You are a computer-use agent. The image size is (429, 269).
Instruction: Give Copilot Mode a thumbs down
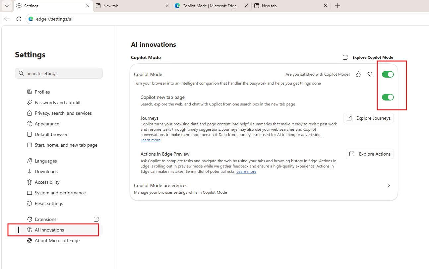tap(370, 74)
